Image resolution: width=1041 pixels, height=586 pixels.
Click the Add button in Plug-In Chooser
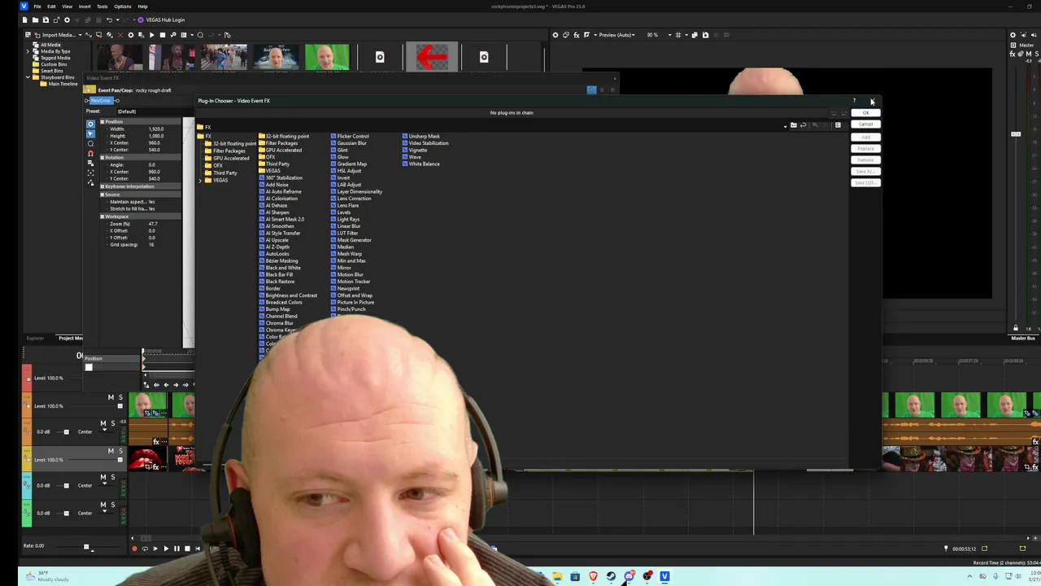(866, 137)
